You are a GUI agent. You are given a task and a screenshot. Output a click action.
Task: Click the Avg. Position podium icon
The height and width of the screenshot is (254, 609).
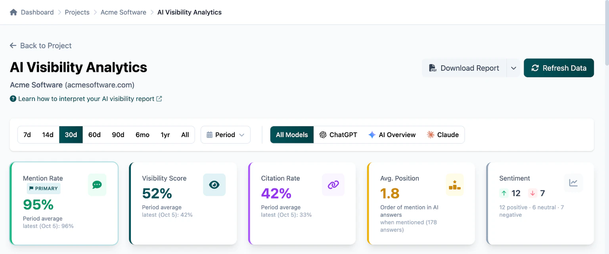tap(455, 185)
